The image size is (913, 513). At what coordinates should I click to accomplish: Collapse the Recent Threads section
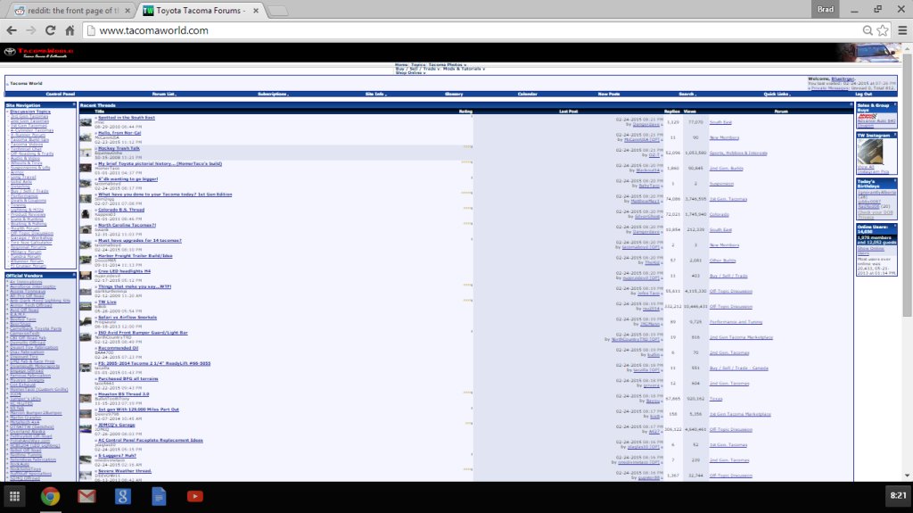pos(851,105)
